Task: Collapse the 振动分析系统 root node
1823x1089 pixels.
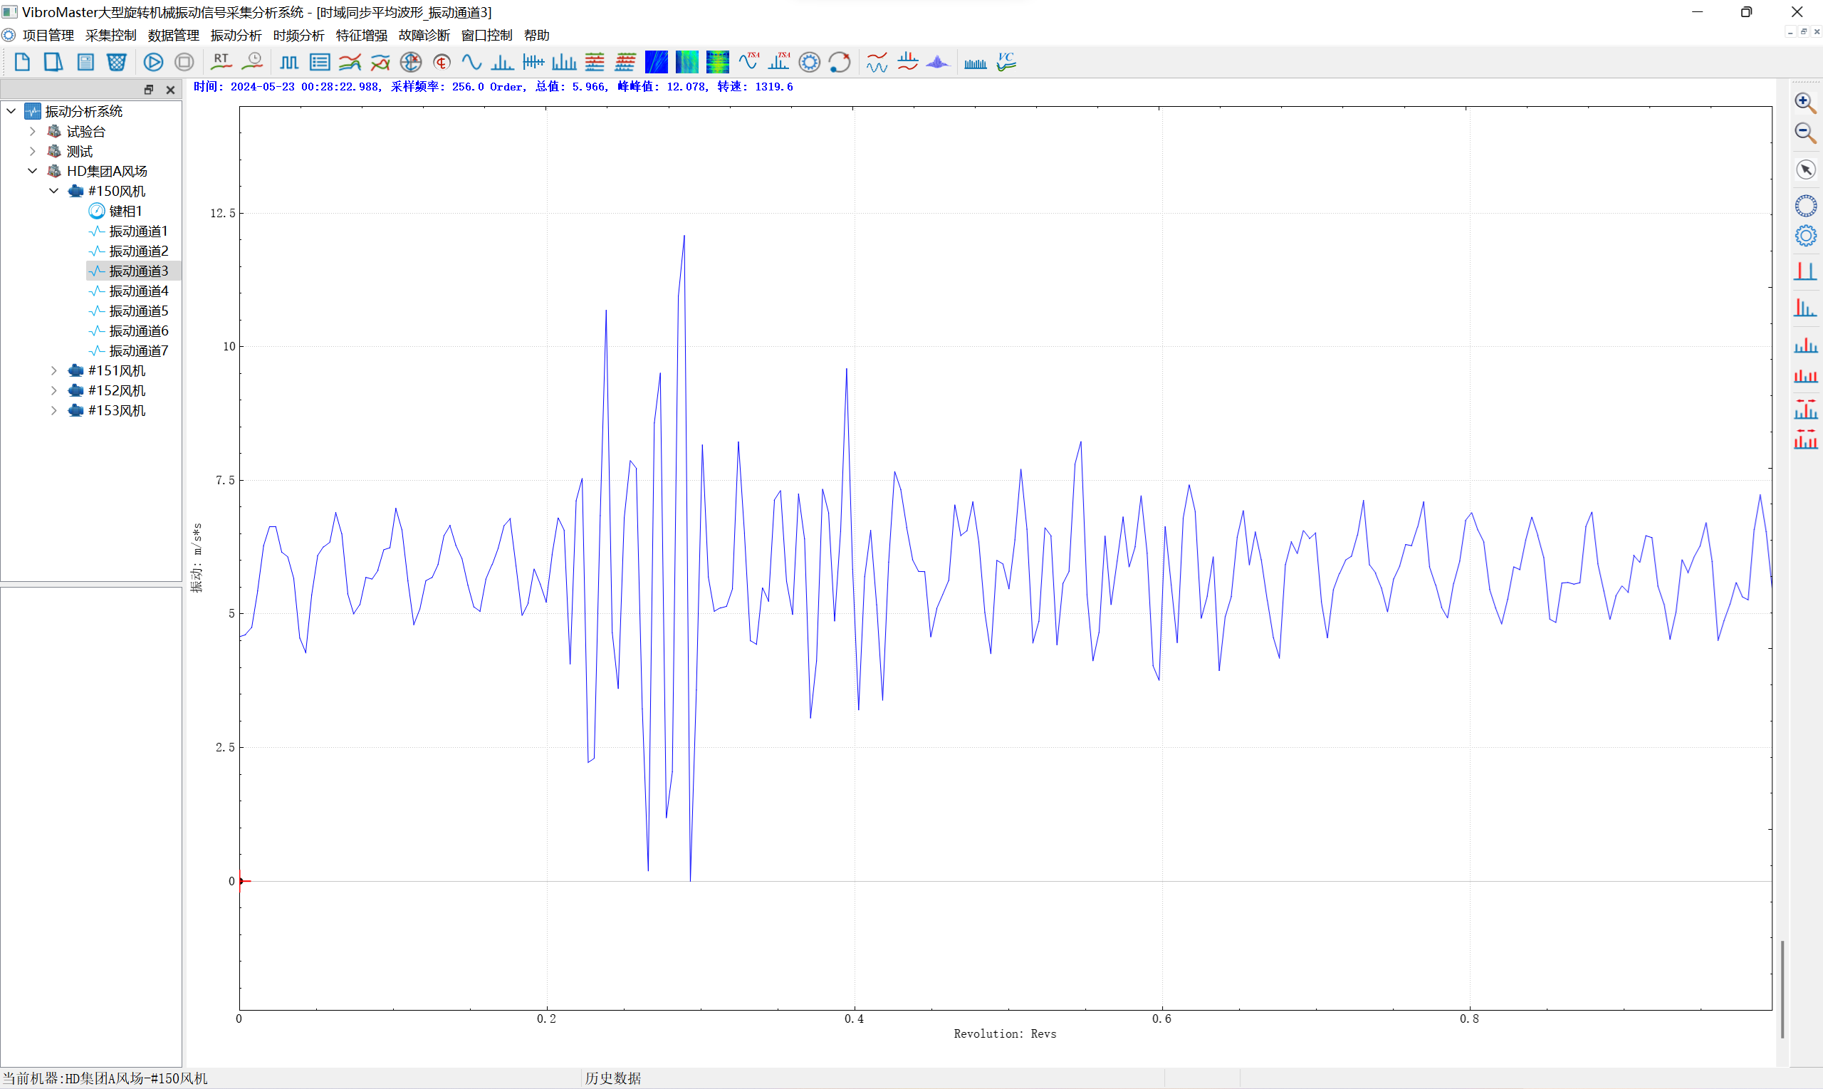Action: point(11,111)
